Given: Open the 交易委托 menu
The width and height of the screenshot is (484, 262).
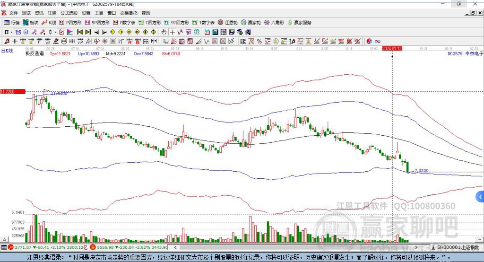Looking at the screenshot, I should click(129, 13).
